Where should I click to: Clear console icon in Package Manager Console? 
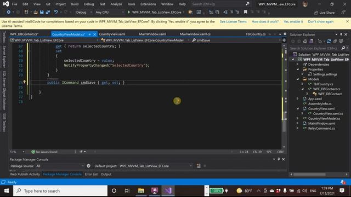(x=199, y=166)
